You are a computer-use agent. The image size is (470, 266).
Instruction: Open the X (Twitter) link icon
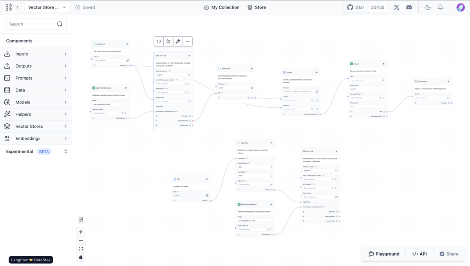[396, 7]
